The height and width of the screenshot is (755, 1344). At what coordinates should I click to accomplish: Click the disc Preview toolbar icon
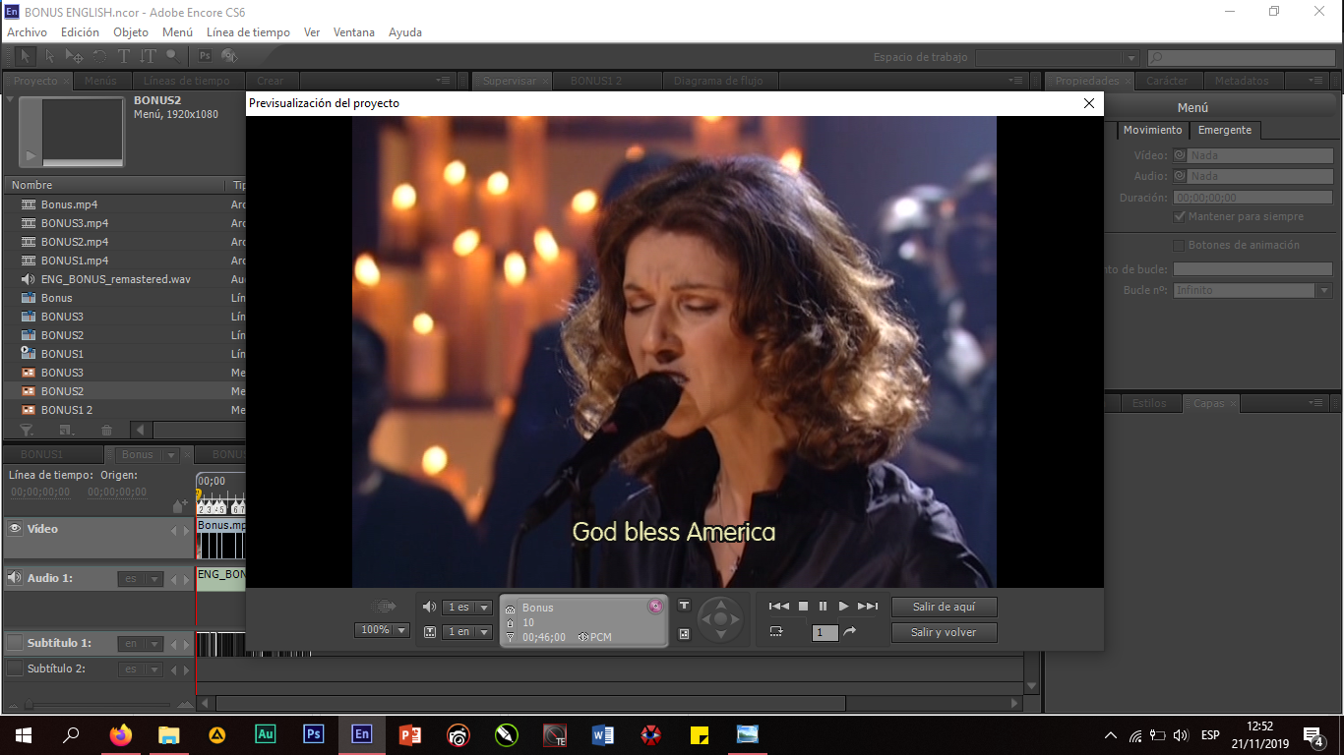(229, 56)
